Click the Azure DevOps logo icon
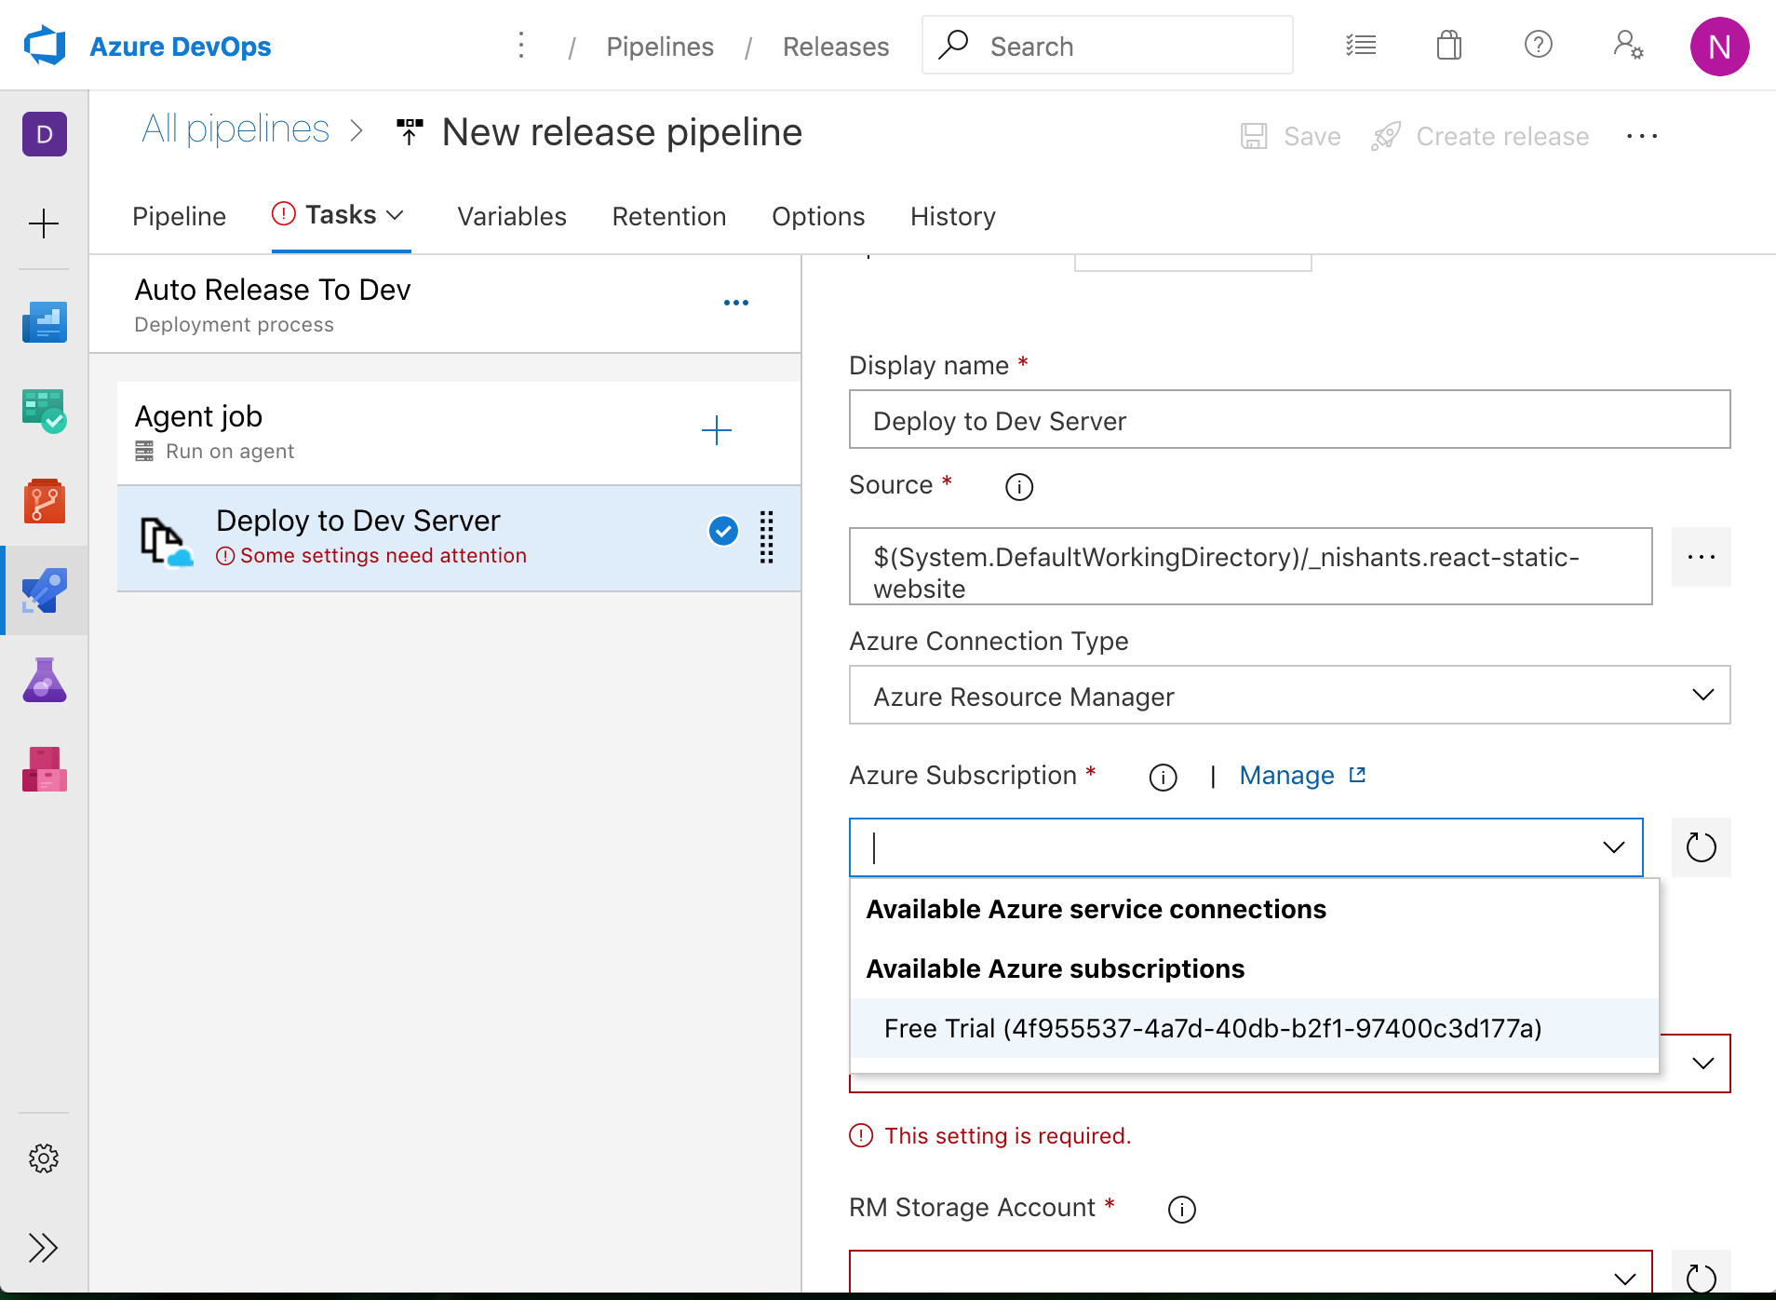1776x1300 pixels. pos(45,46)
